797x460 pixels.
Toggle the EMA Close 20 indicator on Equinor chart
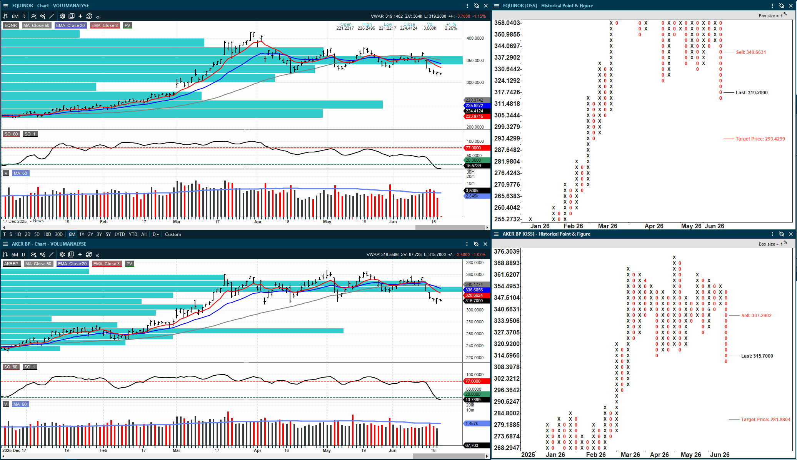[x=70, y=25]
